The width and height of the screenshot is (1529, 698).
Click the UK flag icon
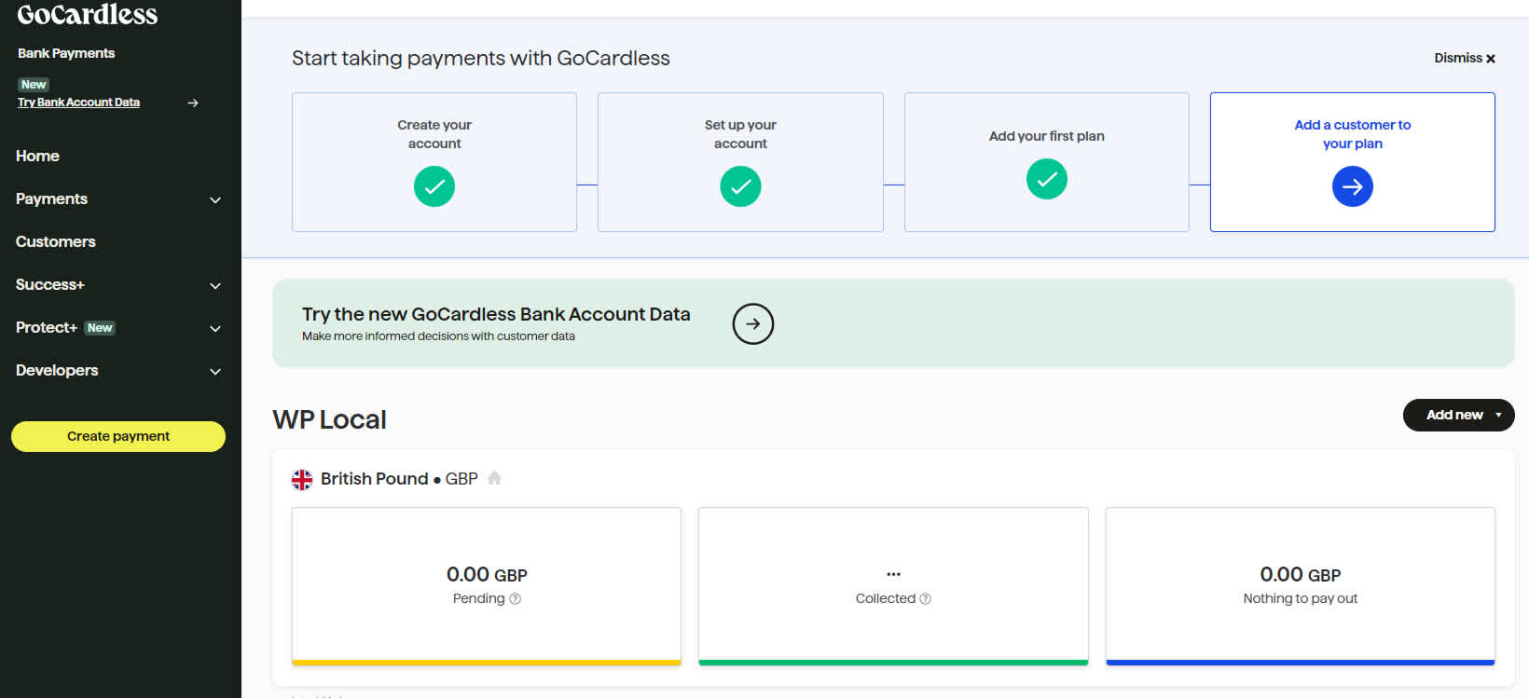click(302, 479)
